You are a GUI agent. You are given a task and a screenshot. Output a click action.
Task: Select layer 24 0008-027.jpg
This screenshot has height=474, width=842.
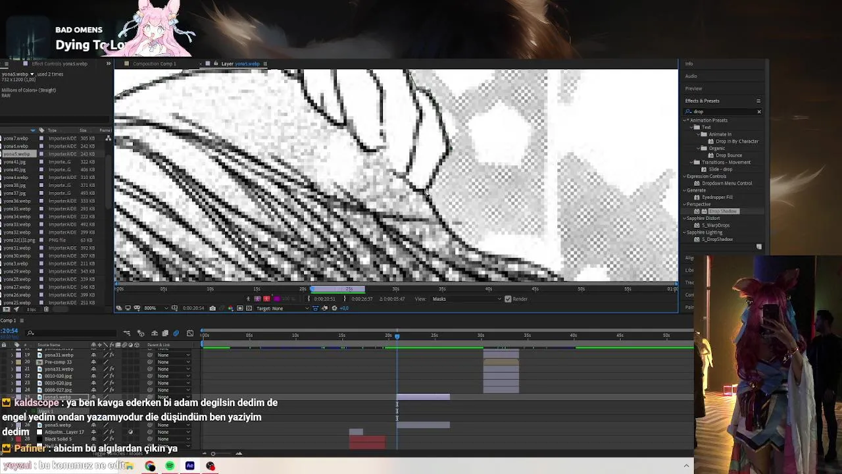[x=58, y=390]
